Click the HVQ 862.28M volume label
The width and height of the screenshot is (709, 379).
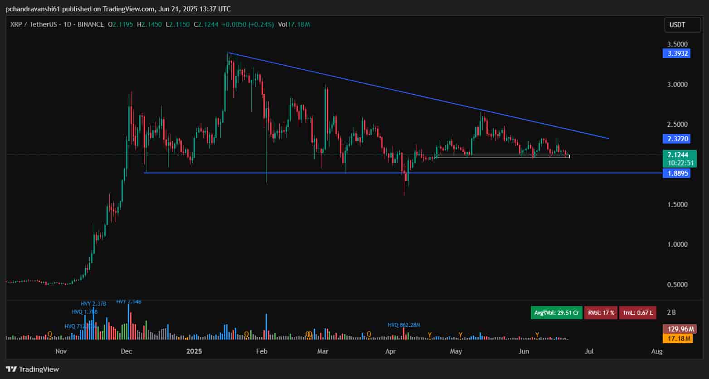pos(404,325)
